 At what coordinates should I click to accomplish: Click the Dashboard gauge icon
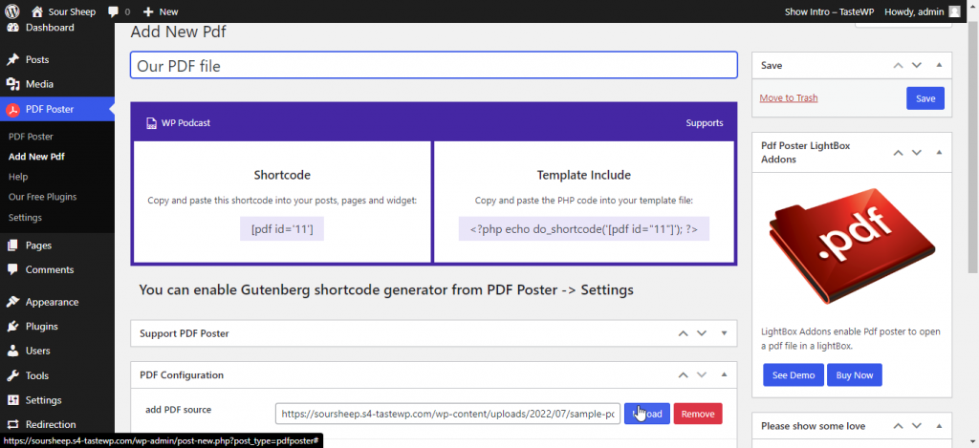(x=12, y=28)
